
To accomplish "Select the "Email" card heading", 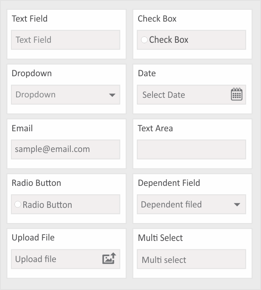I will pos(22,128).
